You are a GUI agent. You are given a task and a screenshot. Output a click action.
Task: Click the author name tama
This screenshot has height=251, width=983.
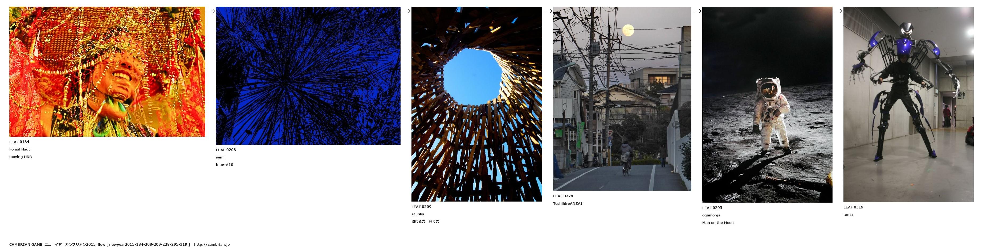coord(848,215)
